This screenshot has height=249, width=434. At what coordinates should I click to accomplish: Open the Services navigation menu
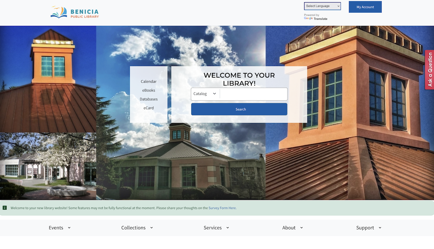click(213, 228)
